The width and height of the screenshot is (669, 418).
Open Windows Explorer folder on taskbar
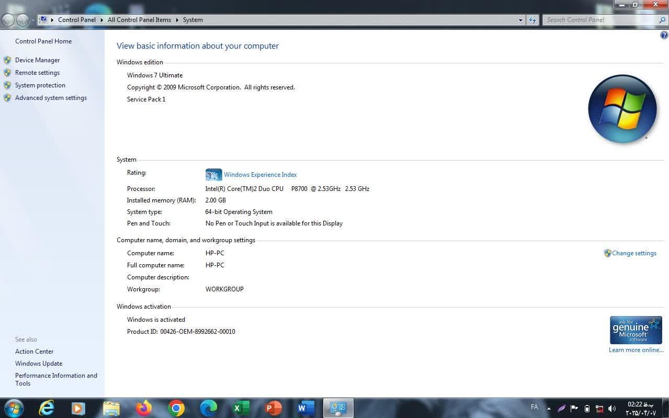[111, 408]
